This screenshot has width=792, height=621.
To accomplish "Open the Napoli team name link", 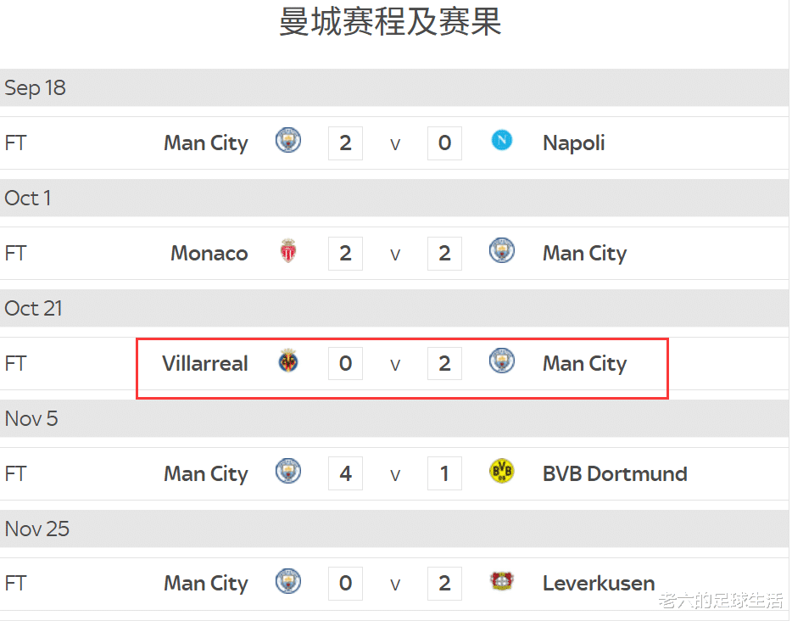I will pyautogui.click(x=573, y=143).
